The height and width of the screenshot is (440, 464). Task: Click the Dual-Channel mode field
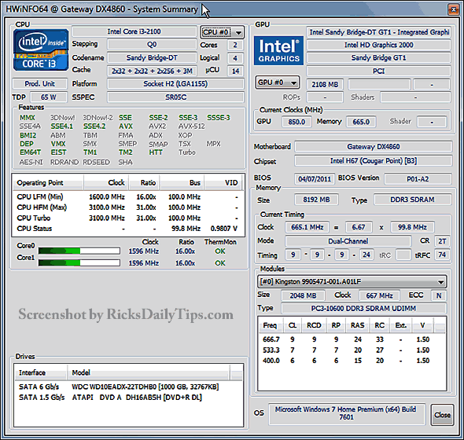[348, 241]
